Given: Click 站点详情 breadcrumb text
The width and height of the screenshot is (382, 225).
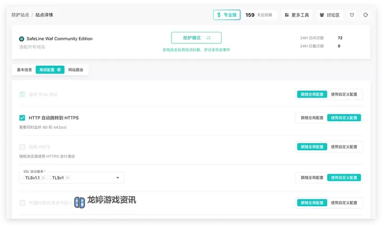Looking at the screenshot, I should click(x=44, y=15).
